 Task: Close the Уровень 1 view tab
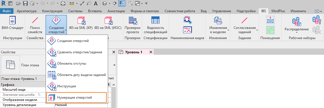[151, 52]
